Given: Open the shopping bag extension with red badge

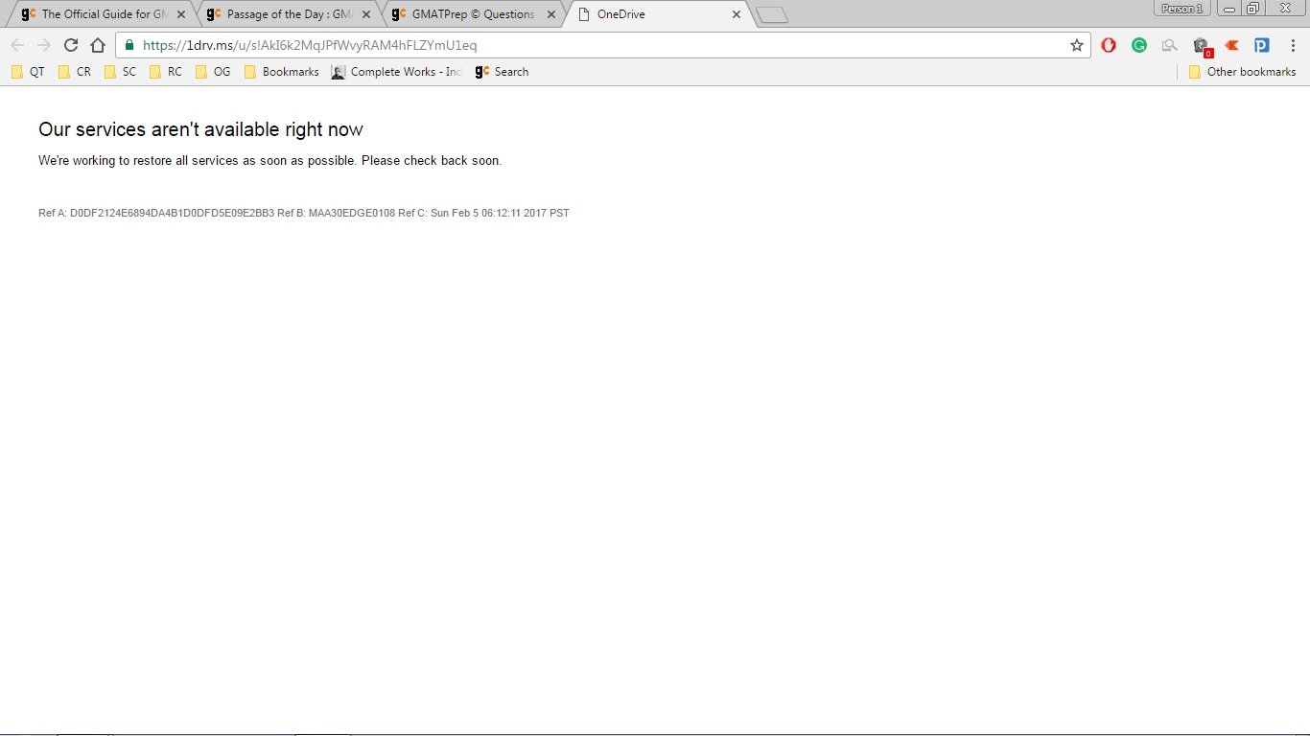Looking at the screenshot, I should tap(1201, 46).
